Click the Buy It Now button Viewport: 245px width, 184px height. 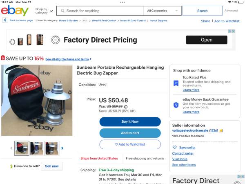[x=130, y=121]
